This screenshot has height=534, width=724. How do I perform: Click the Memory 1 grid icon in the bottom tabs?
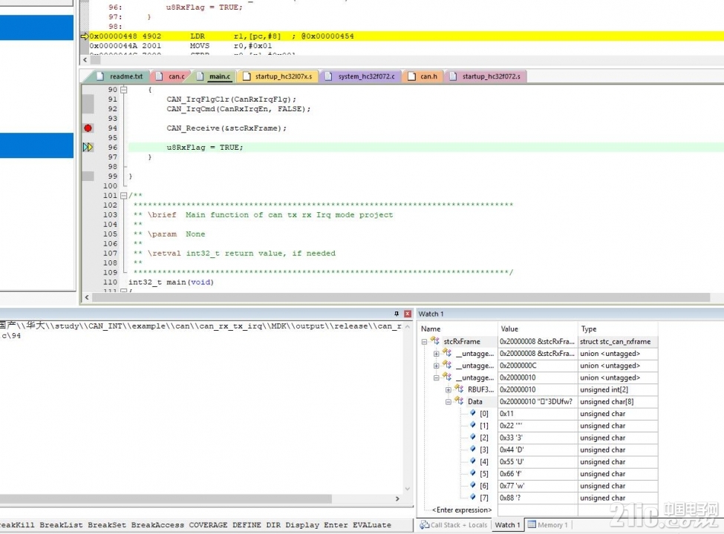[x=532, y=525]
